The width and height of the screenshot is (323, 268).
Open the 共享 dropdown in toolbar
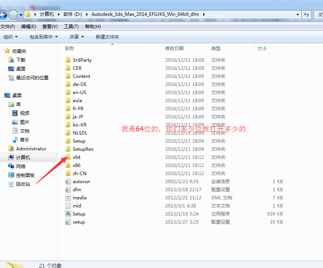[77, 37]
